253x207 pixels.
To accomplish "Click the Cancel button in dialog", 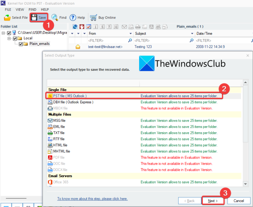I will coord(239,201).
